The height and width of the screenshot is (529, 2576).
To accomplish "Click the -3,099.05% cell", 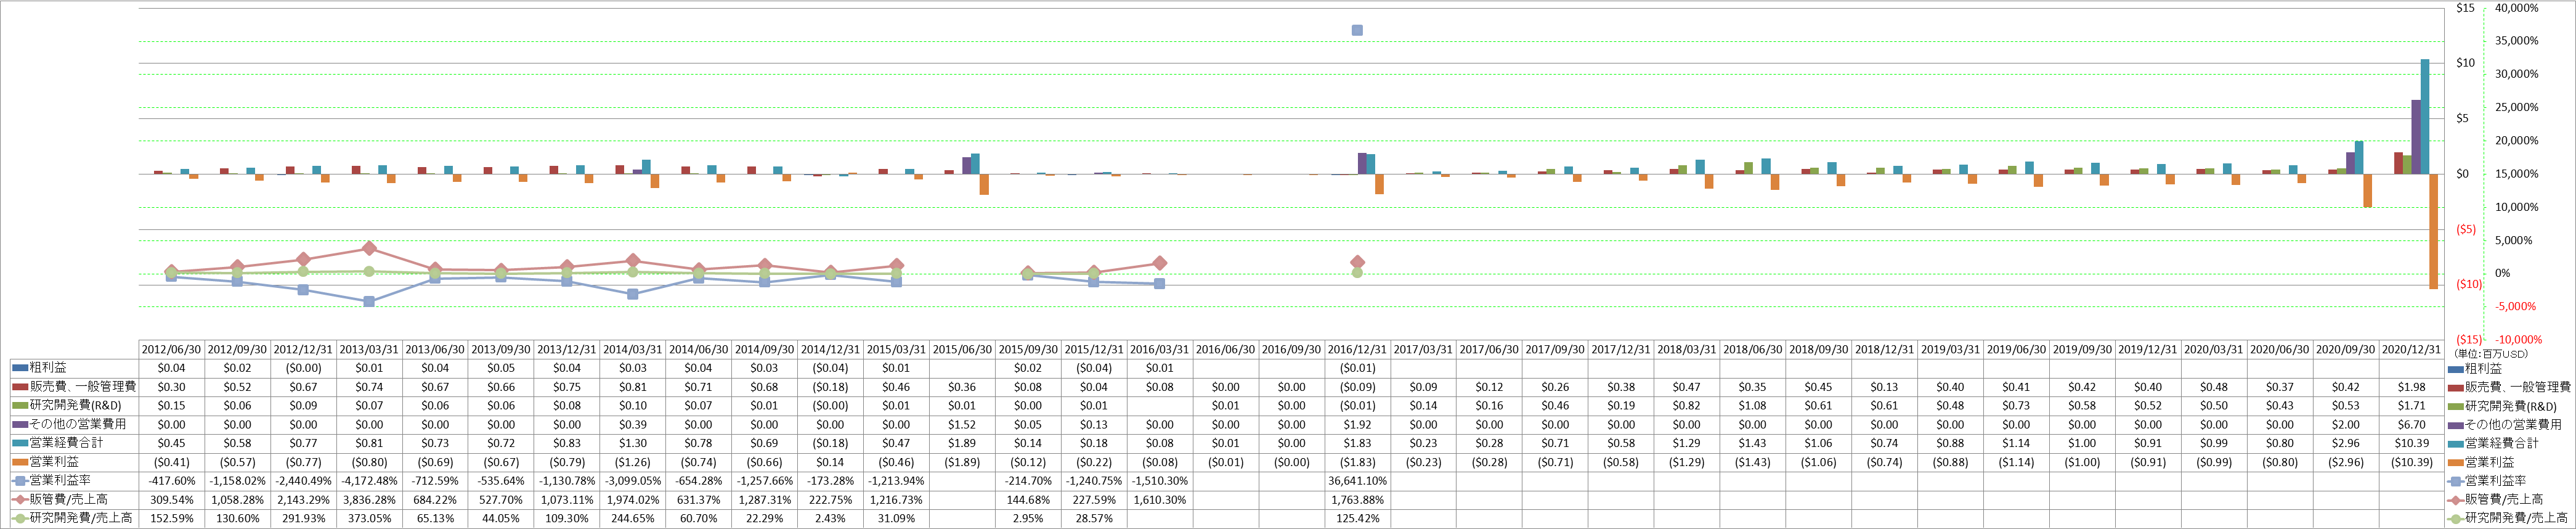I will point(632,481).
